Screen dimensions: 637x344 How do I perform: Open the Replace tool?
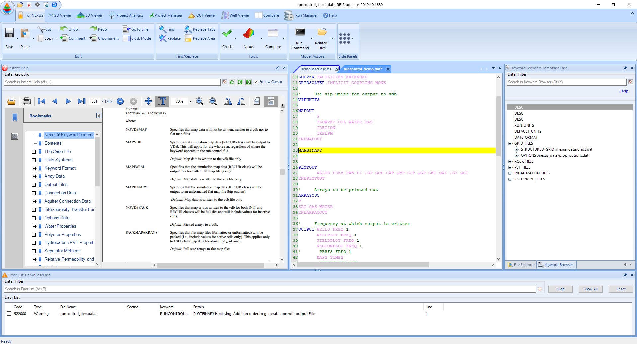pos(170,38)
